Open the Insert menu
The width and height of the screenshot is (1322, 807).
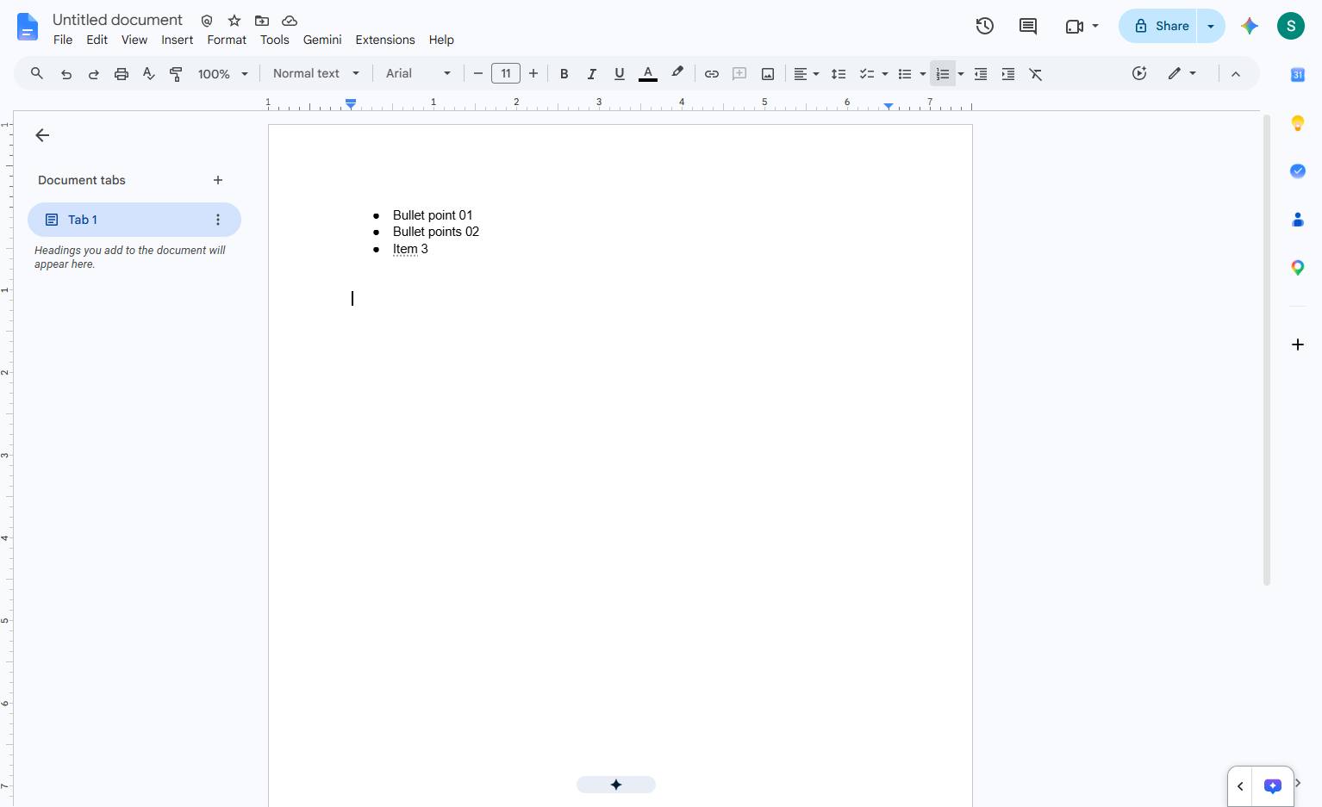pyautogui.click(x=178, y=40)
